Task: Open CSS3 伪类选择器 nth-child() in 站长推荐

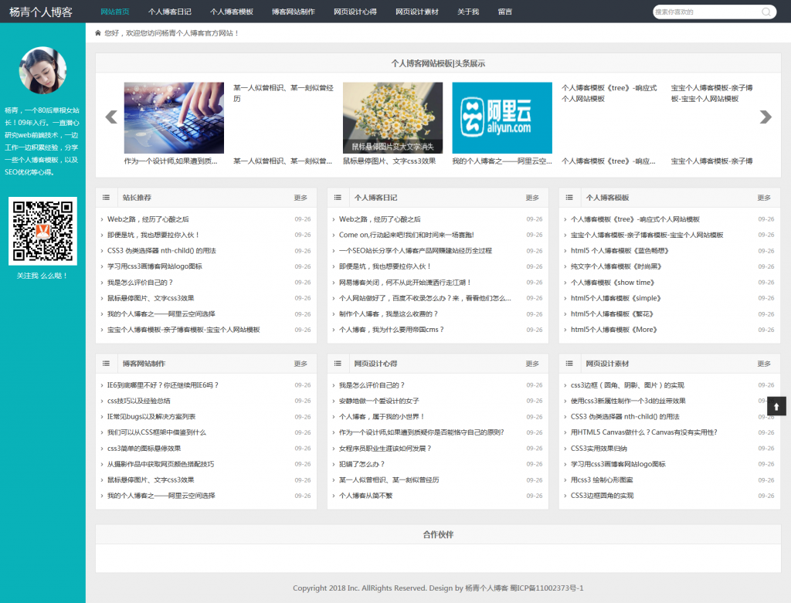Action: [x=161, y=251]
